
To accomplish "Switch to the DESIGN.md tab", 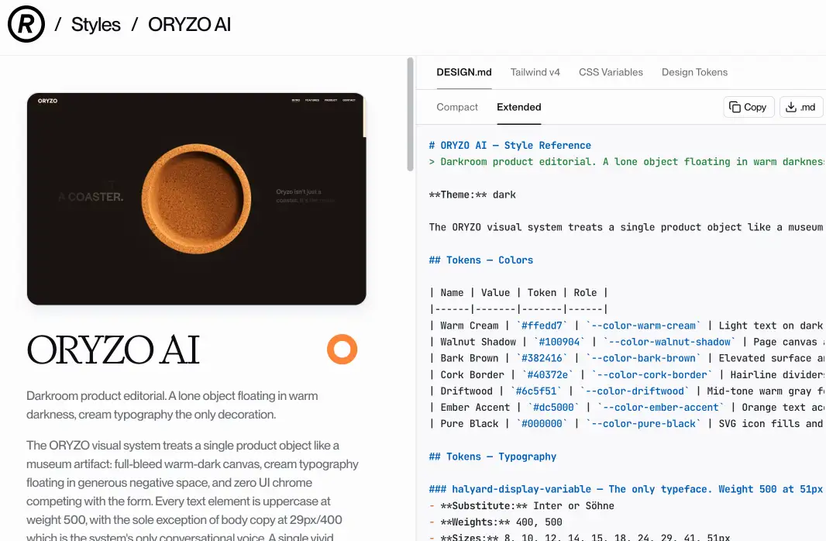I will pyautogui.click(x=463, y=72).
